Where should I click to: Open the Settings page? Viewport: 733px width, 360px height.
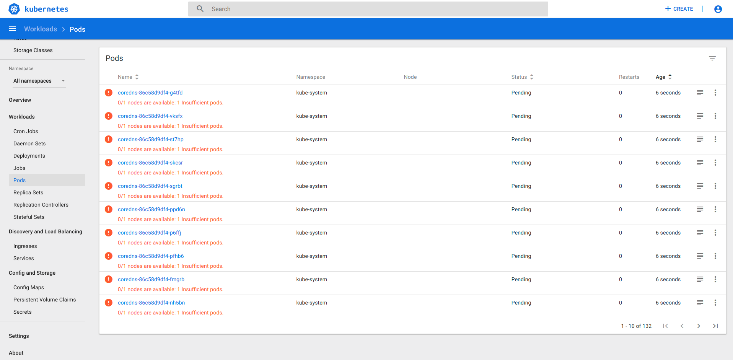(19, 336)
